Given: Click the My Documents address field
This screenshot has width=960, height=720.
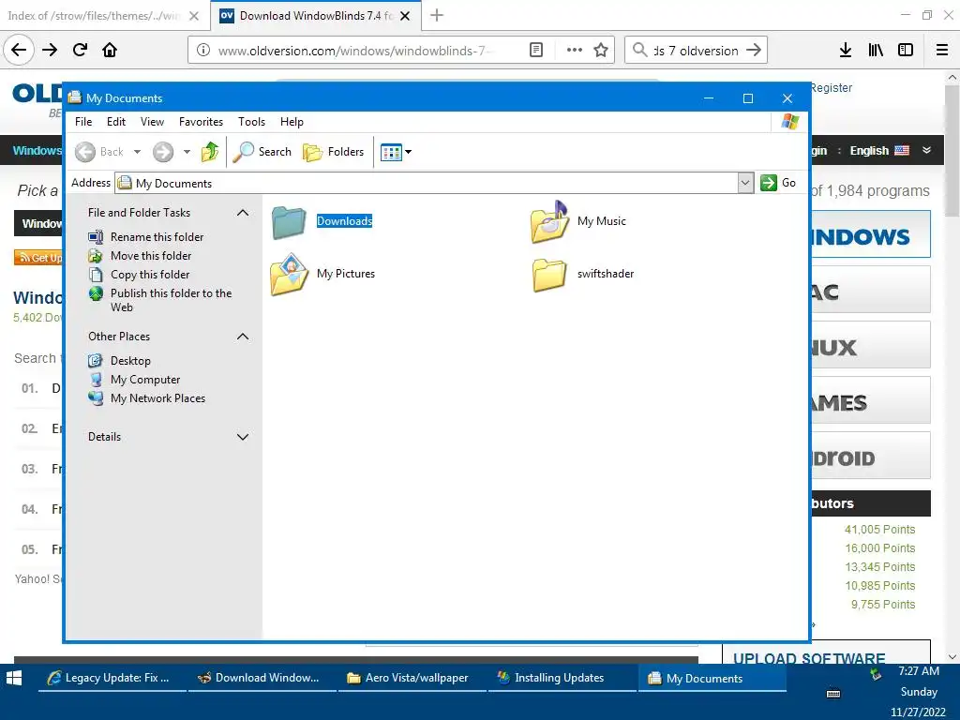Looking at the screenshot, I should pyautogui.click(x=427, y=183).
